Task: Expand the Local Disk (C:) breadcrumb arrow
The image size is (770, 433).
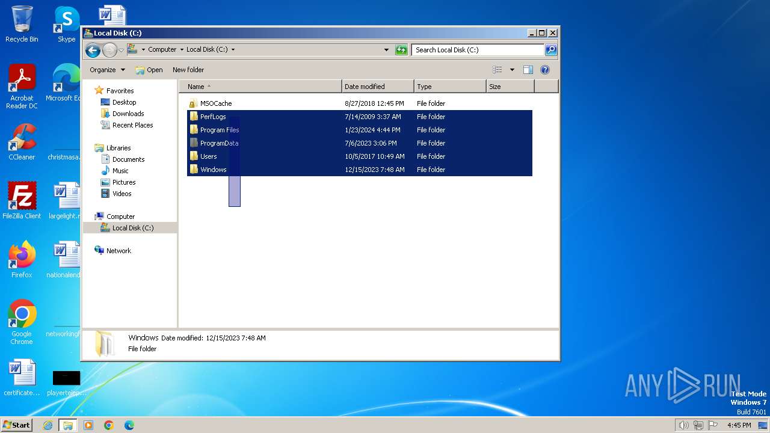Action: [233, 50]
